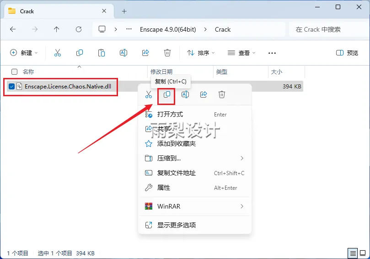
Task: Switch to large icons view in the status bar
Action: [x=363, y=253]
